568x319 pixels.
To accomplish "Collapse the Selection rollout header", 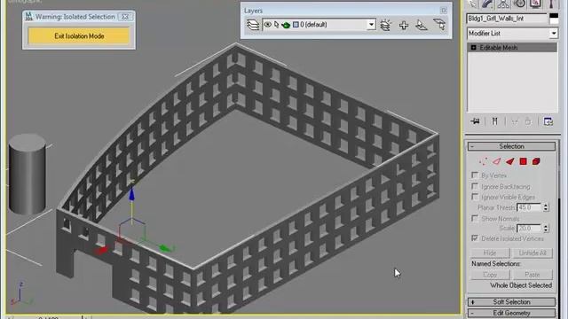I will coord(511,146).
